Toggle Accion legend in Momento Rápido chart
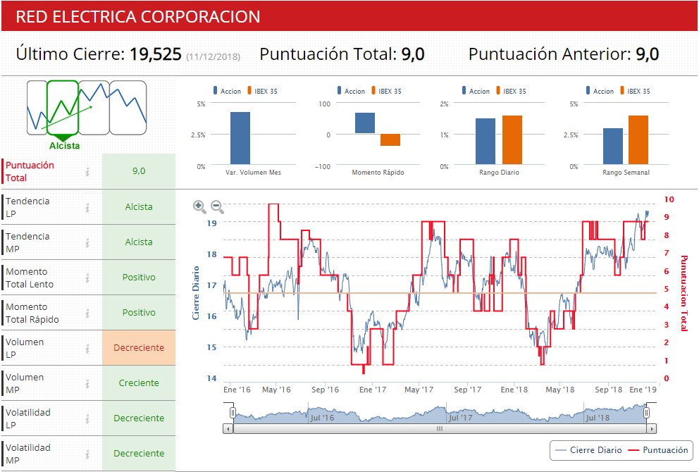 352,91
